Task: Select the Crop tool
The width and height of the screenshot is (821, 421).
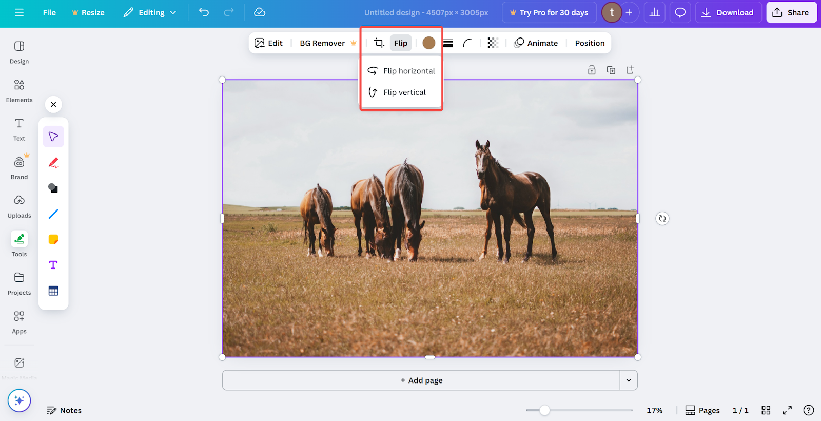Action: [x=379, y=43]
